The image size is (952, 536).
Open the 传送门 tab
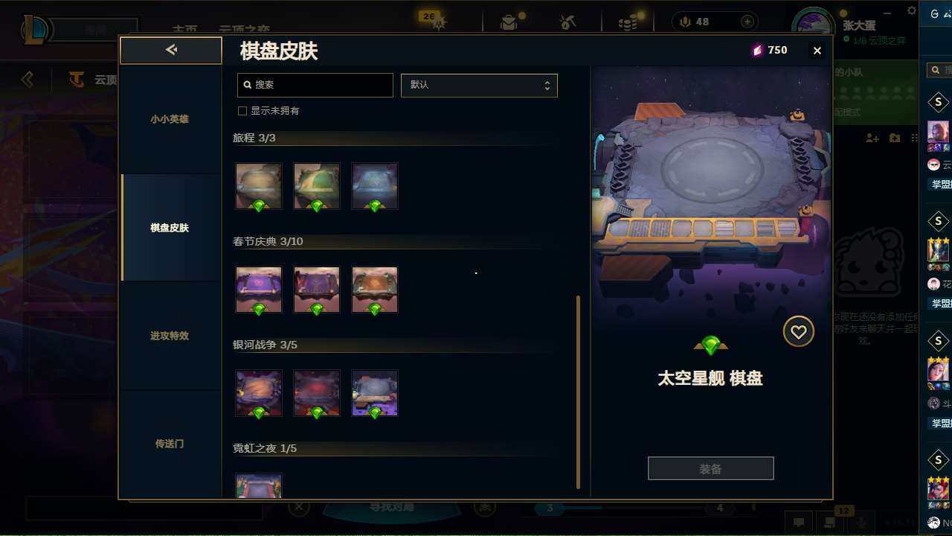170,444
